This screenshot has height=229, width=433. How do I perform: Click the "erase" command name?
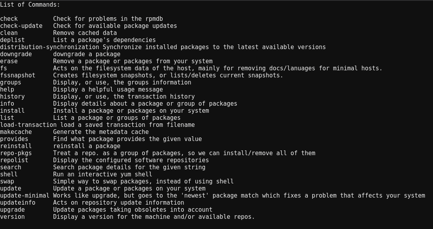tap(9, 61)
